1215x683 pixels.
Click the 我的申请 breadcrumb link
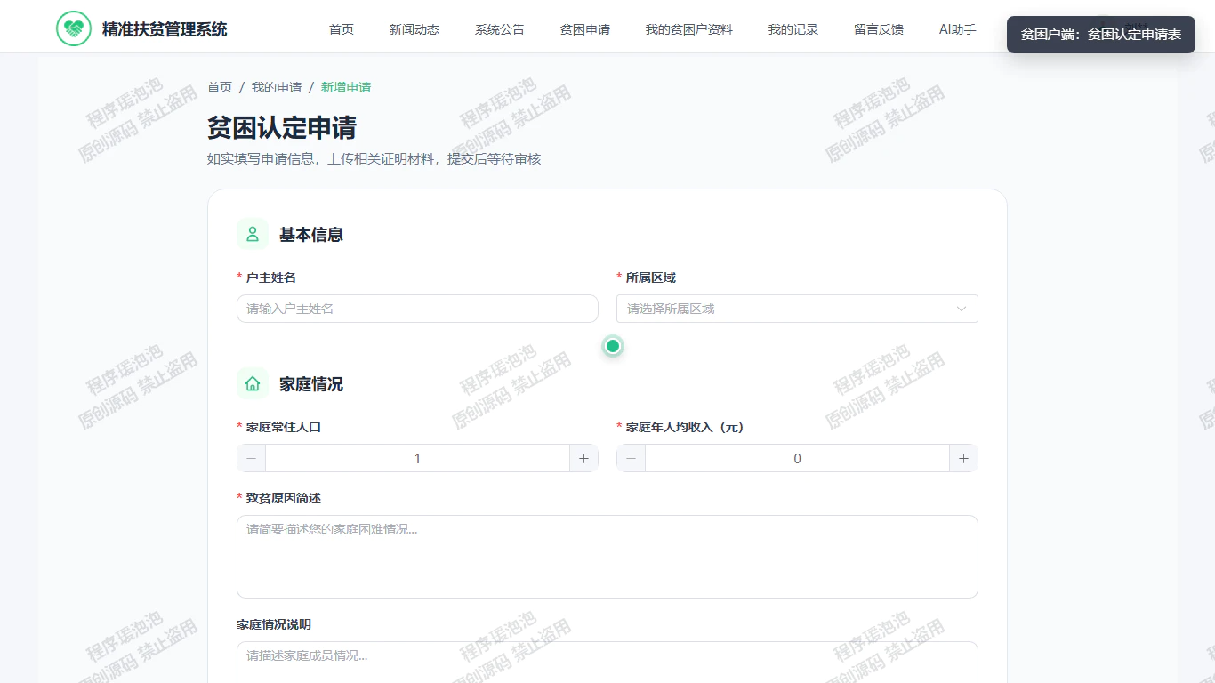277,87
